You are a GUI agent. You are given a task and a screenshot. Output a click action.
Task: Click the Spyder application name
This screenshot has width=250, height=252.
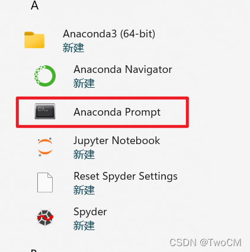tap(90, 212)
